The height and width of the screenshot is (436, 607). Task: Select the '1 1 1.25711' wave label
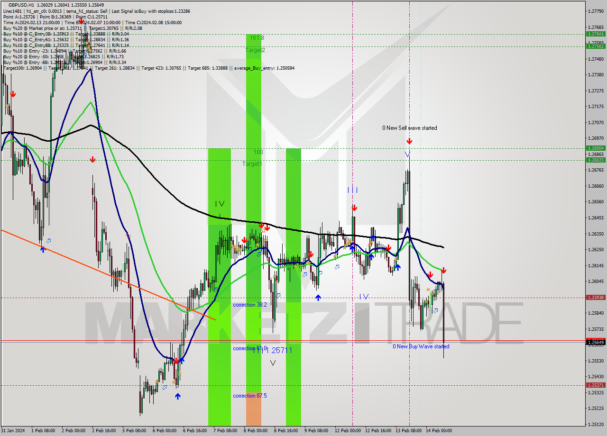pyautogui.click(x=272, y=350)
